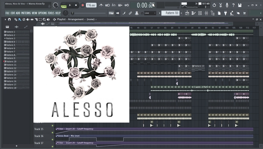263x149 pixels.
Task: Stop playback with the stop button
Action: 76,5
